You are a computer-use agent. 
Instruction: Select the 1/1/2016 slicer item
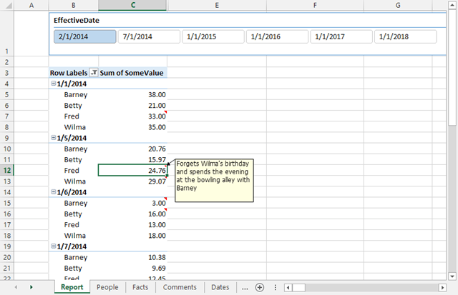point(277,36)
